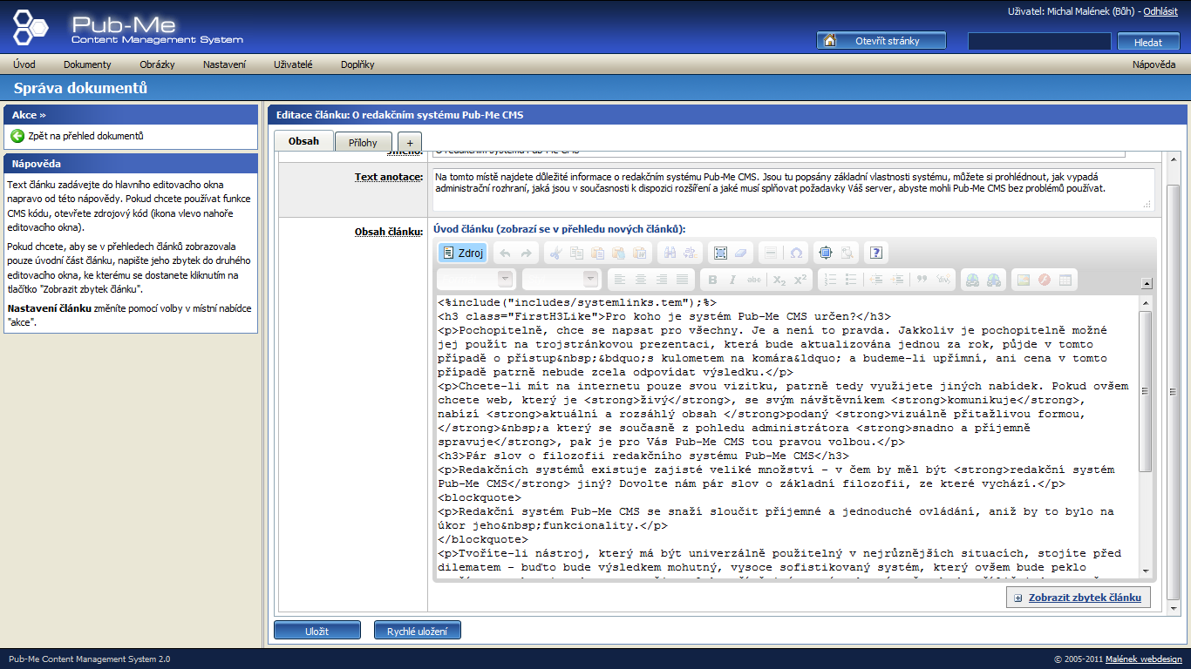Add a new tab with plus
The height and width of the screenshot is (669, 1191).
click(x=410, y=142)
